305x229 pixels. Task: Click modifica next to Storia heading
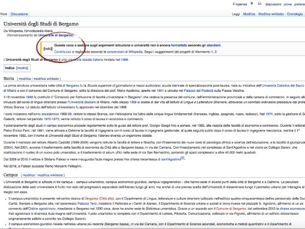click(x=25, y=78)
